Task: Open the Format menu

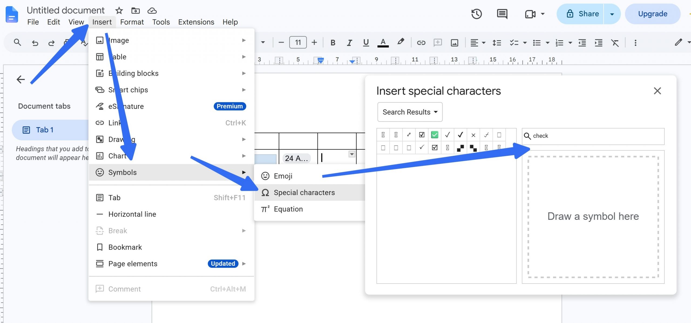Action: point(132,22)
